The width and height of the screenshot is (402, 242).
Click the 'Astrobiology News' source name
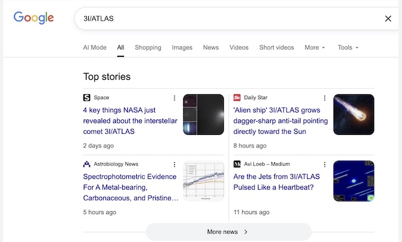click(116, 164)
